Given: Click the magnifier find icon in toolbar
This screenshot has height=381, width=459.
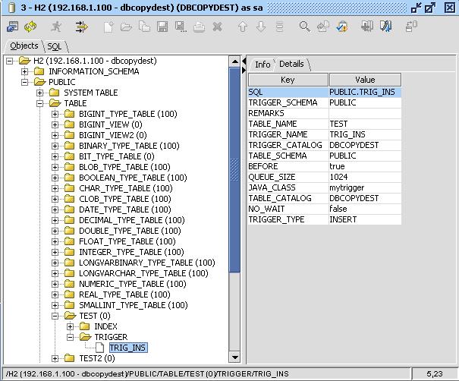Looking at the screenshot, I should 304,27.
